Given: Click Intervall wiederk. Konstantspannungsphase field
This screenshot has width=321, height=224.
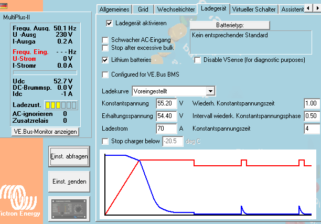Looking at the screenshot, I should (312, 116).
